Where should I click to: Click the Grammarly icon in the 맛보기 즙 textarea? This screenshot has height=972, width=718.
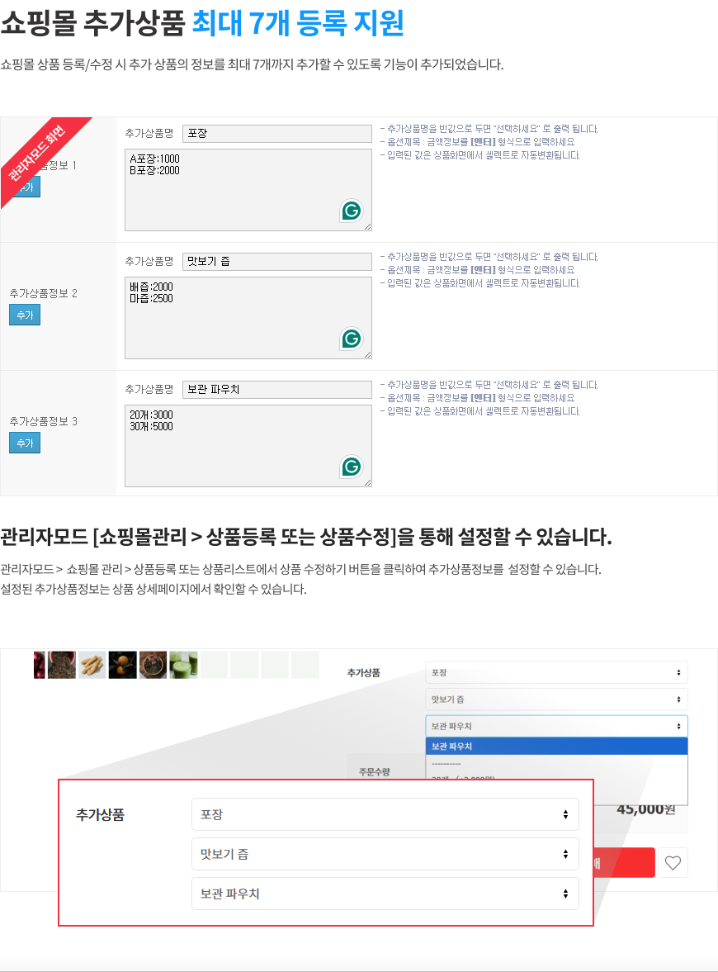(352, 339)
